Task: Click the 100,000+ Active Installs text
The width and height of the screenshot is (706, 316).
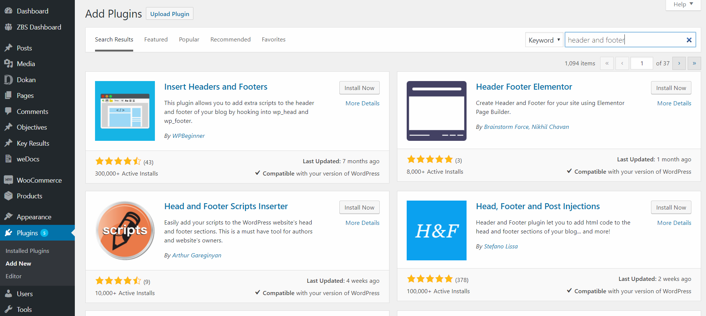Action: [x=438, y=291]
